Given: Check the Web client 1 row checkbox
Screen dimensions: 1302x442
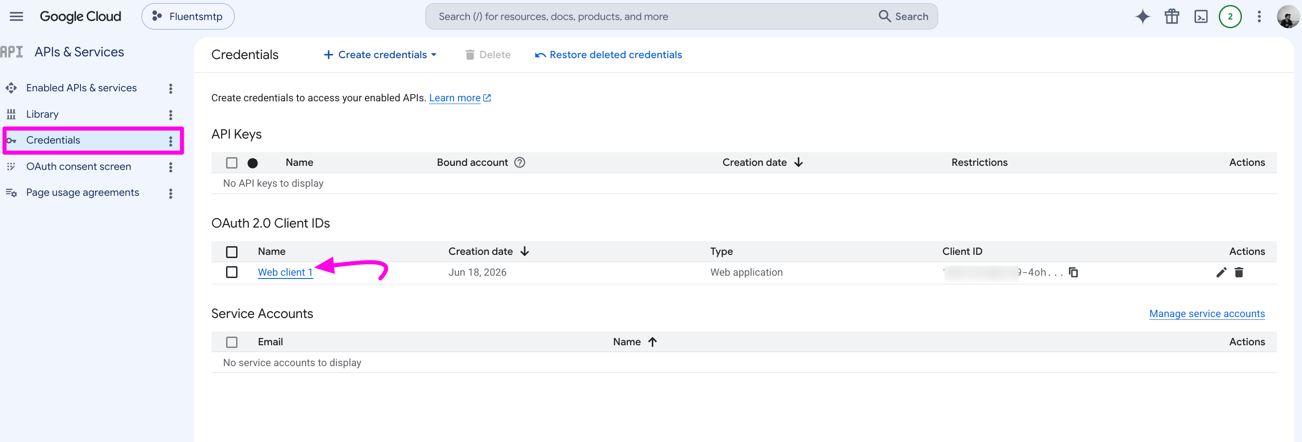Looking at the screenshot, I should tap(232, 273).
